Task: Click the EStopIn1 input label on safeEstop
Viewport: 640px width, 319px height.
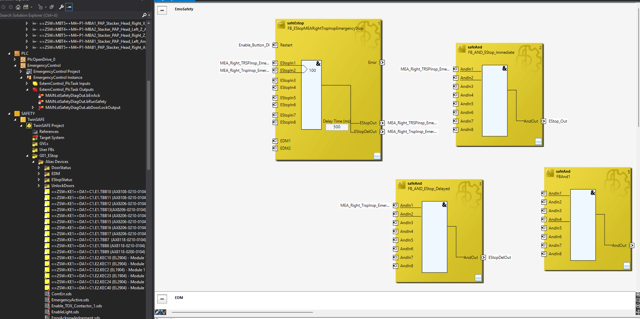Action: click(288, 63)
